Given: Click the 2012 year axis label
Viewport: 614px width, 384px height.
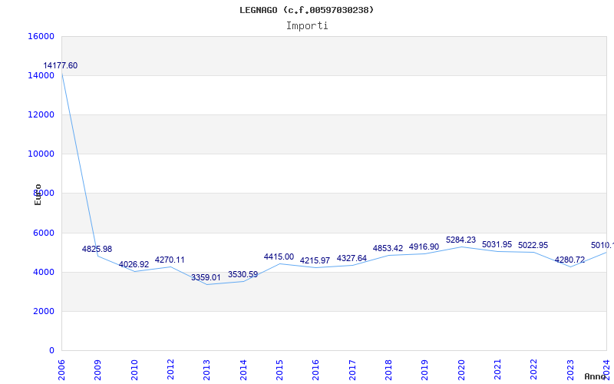Looking at the screenshot, I should [x=170, y=370].
